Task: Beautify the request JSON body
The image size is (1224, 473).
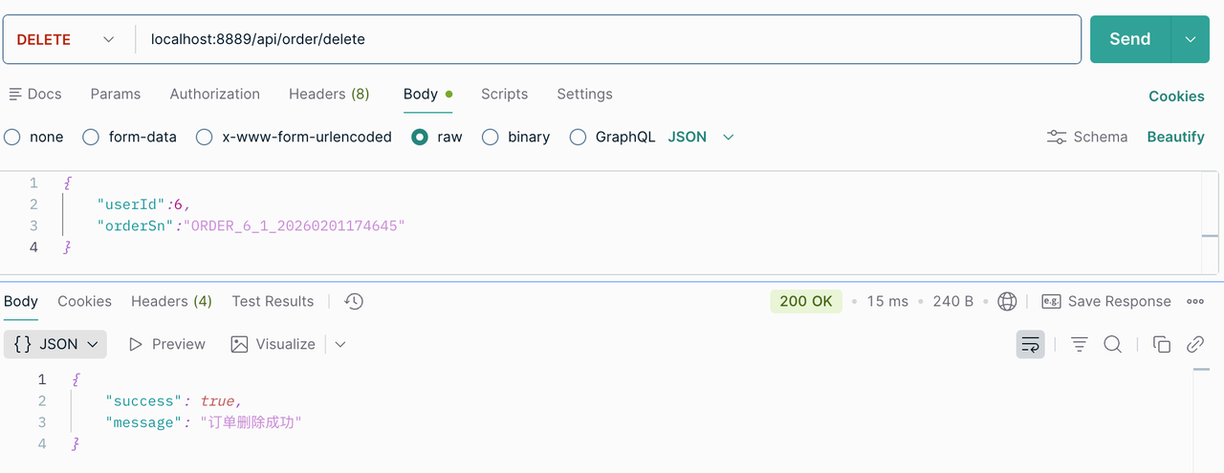Action: tap(1176, 137)
